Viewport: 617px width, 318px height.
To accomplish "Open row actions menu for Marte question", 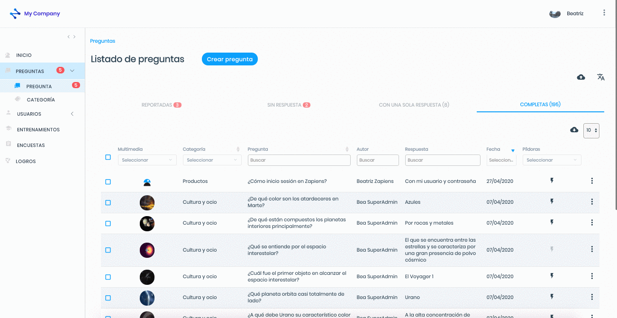I will 592,202.
